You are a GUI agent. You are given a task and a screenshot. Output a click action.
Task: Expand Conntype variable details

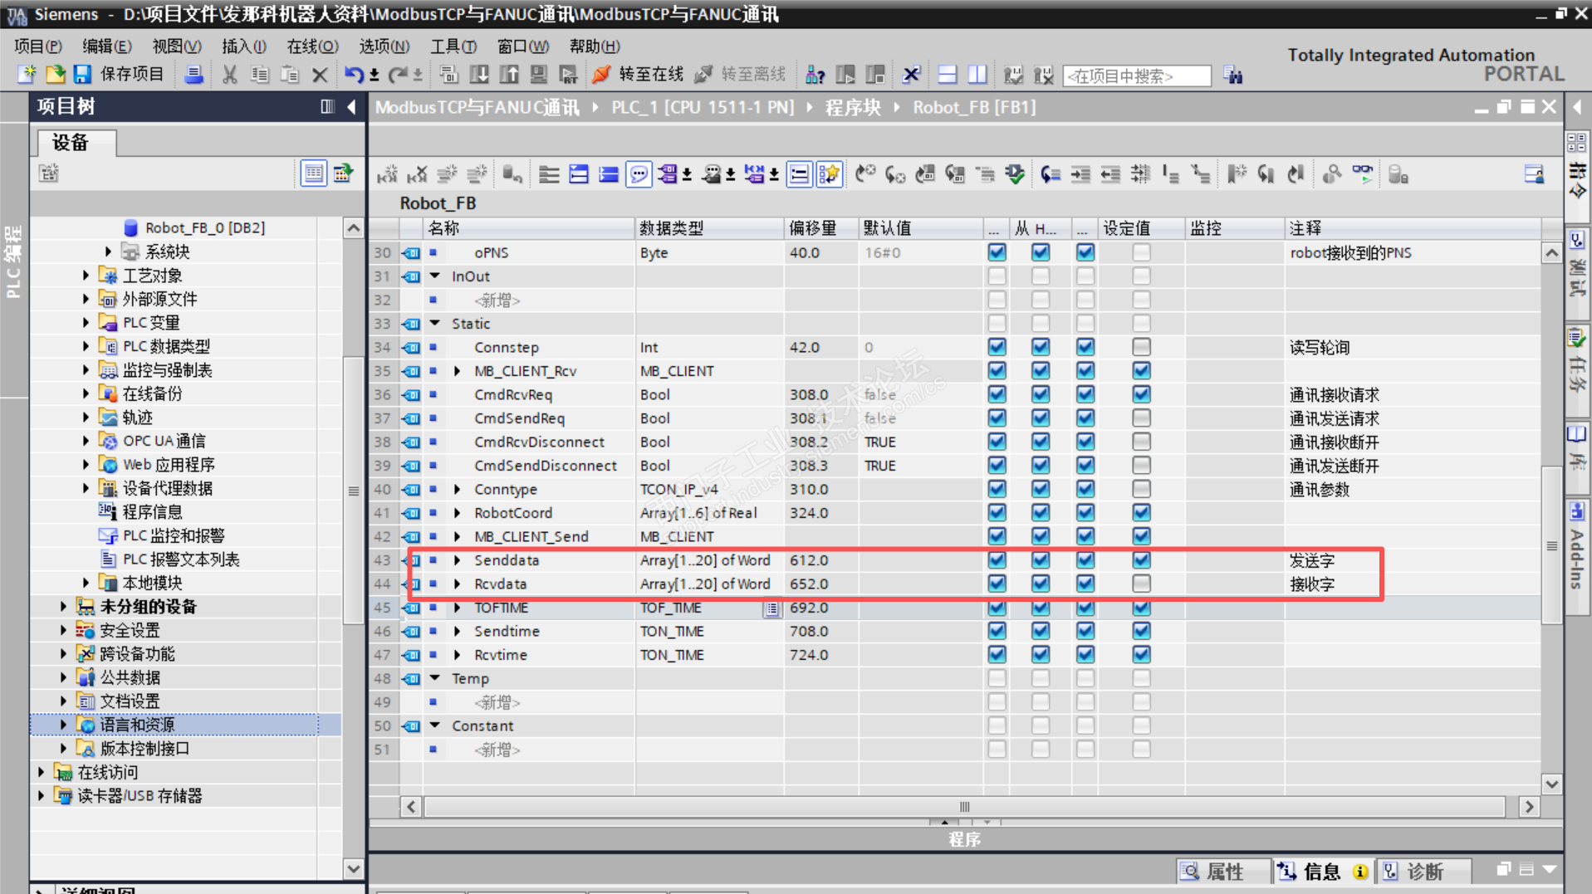[458, 490]
